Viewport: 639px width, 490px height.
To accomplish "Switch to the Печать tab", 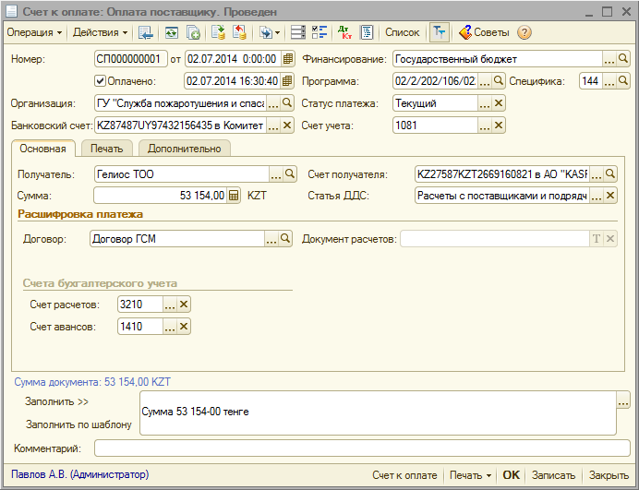I will 106,149.
